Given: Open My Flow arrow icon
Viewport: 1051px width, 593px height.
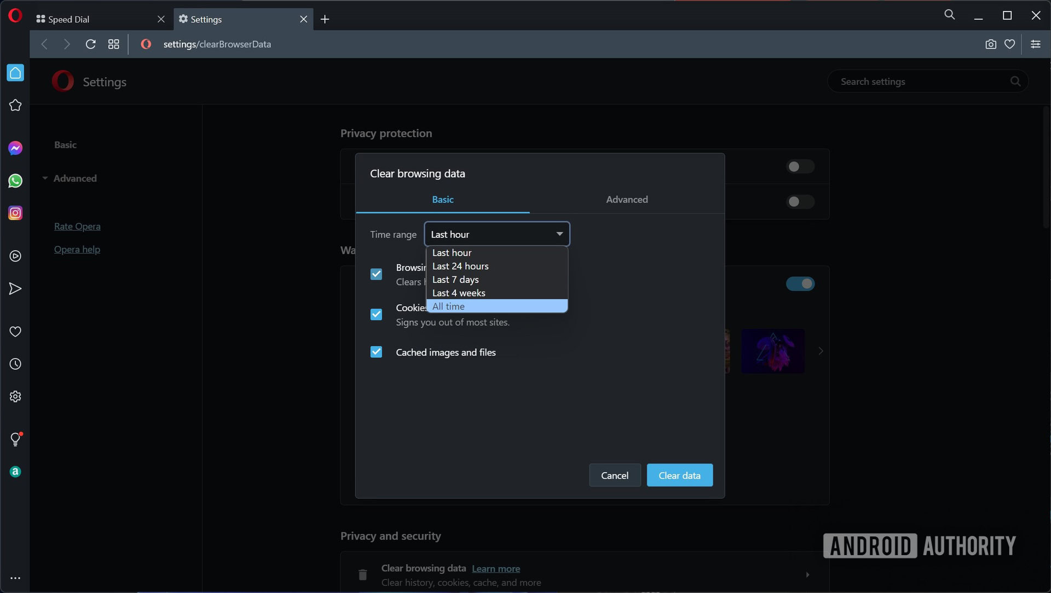Looking at the screenshot, I should (x=15, y=289).
